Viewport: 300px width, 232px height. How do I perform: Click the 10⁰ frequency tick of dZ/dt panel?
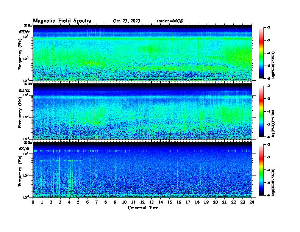[26, 176]
